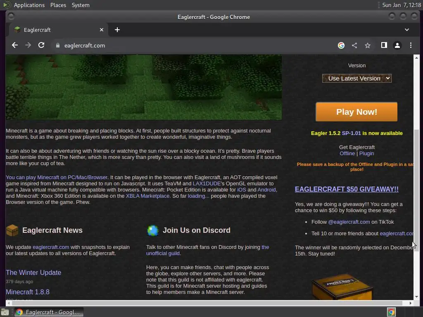Open the System menu
Screen dimensions: 423x317
[x=81, y=5]
